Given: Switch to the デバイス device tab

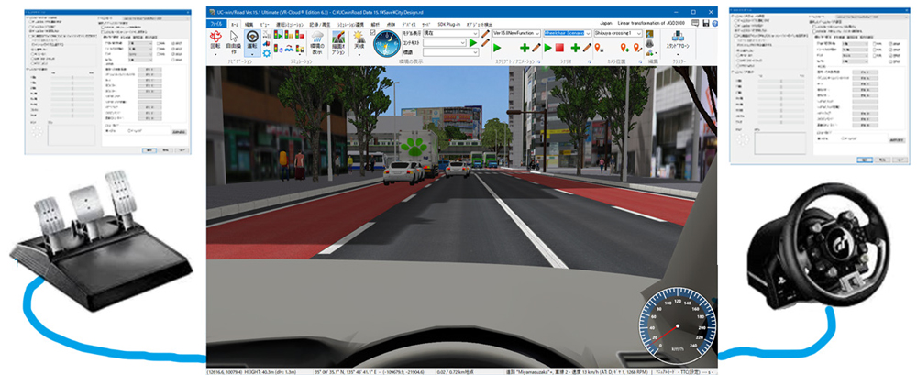Looking at the screenshot, I should point(409,25).
